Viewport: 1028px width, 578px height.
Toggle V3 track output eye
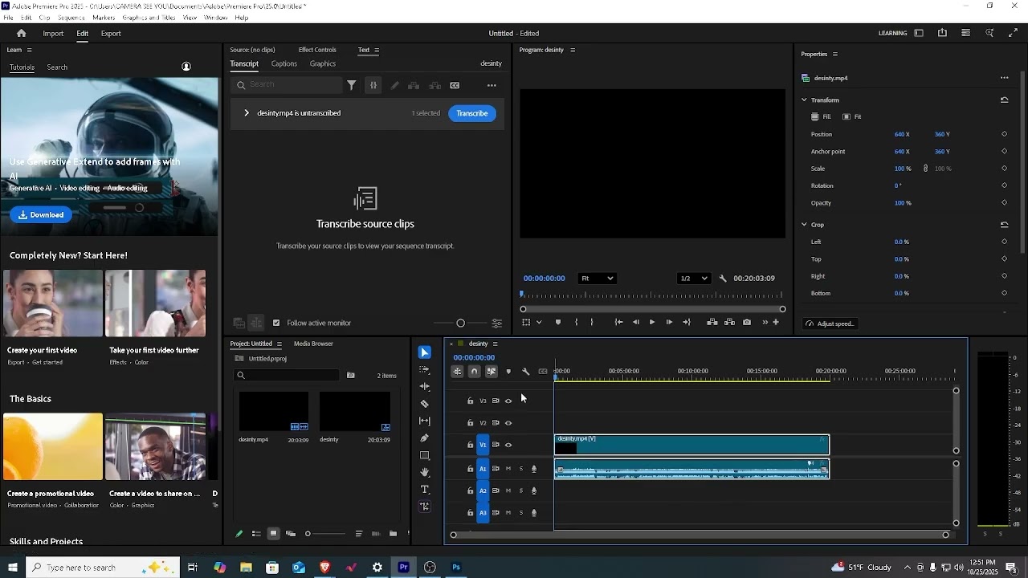click(508, 401)
